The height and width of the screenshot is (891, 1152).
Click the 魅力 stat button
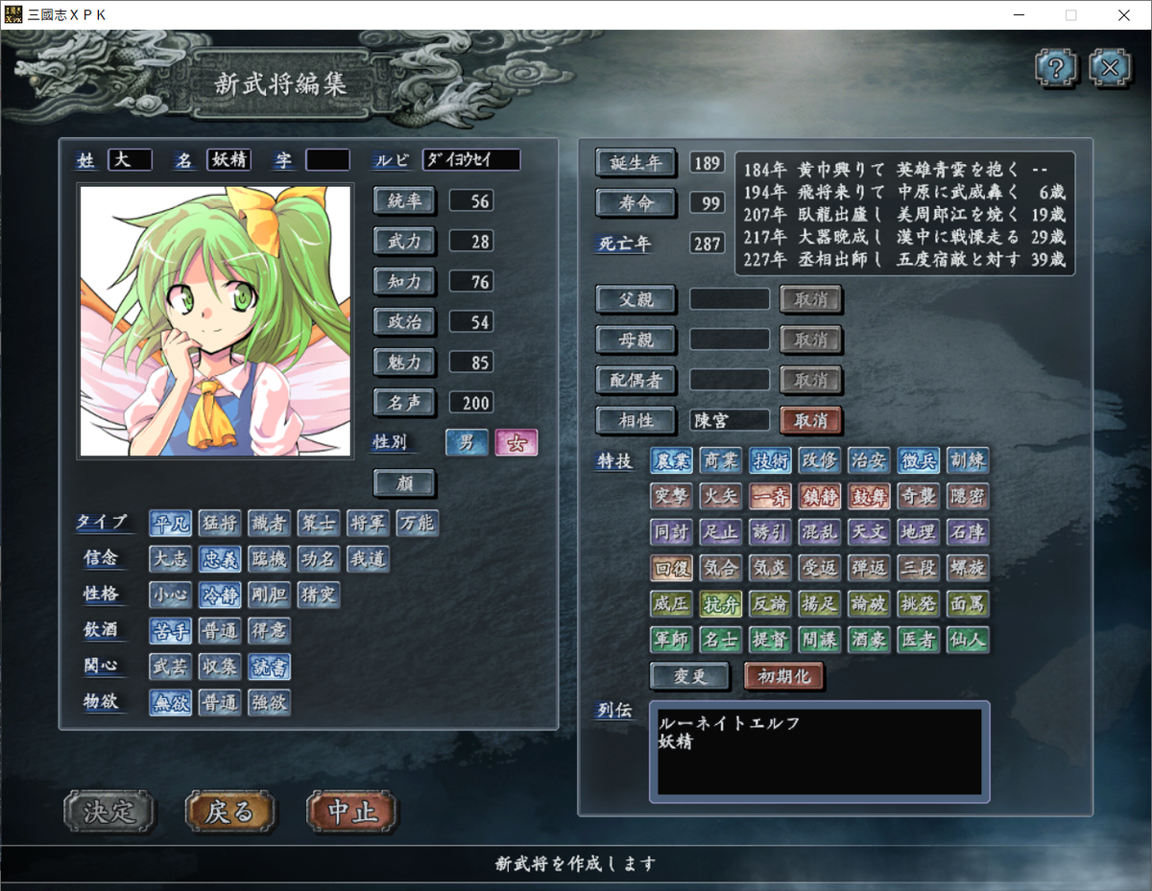[x=403, y=362]
